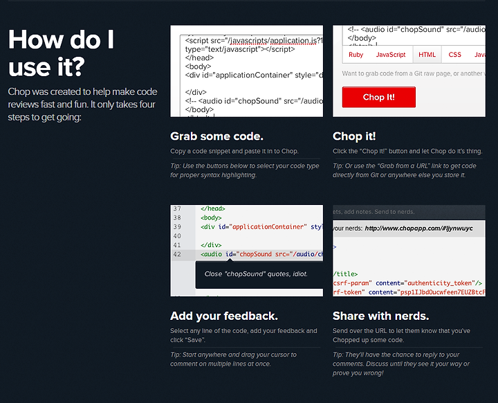Select the HTML language tab
Screen dimensions: 498x403
point(427,55)
